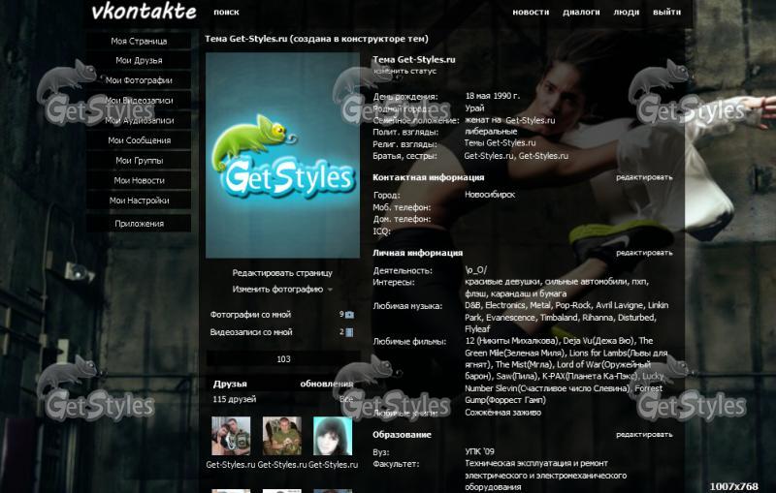The width and height of the screenshot is (776, 493).
Task: Open Приложения in sidebar
Action: [139, 224]
